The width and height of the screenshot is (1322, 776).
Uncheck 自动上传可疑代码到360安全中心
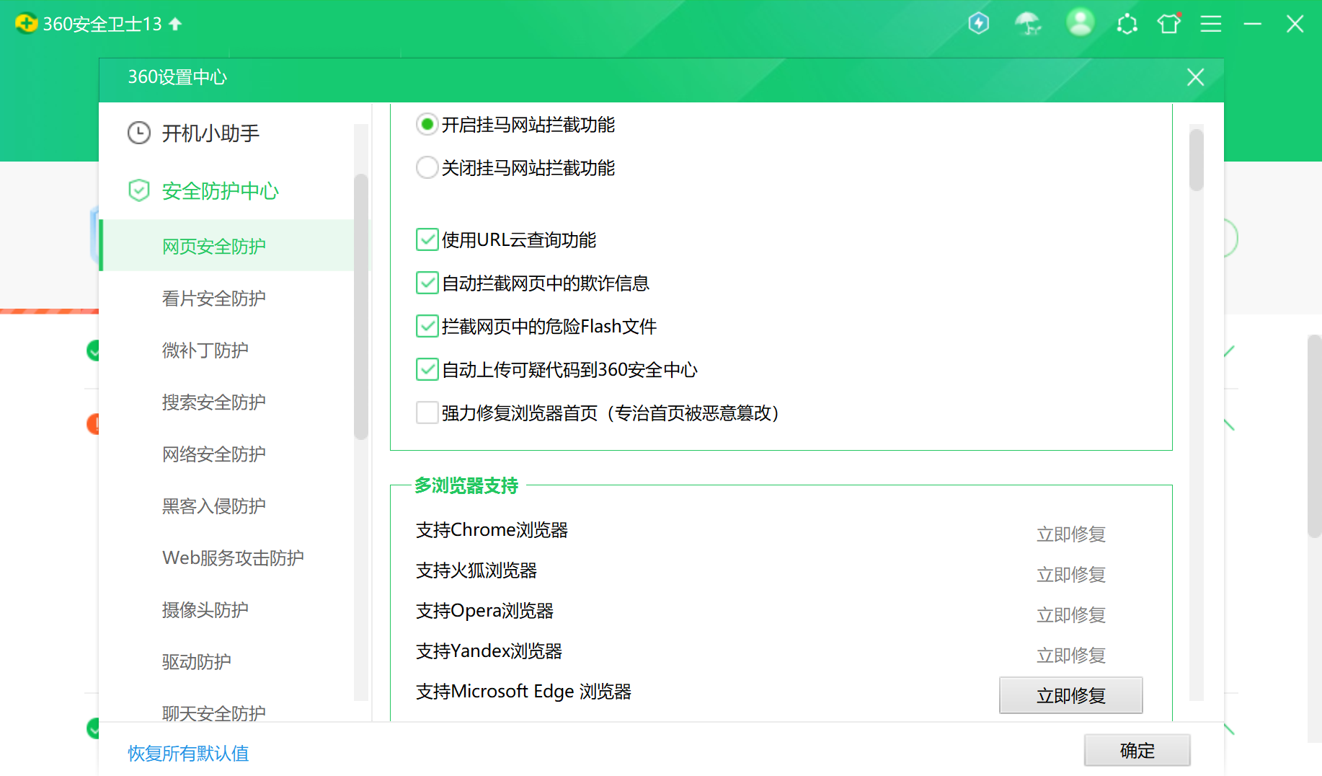[x=427, y=369]
